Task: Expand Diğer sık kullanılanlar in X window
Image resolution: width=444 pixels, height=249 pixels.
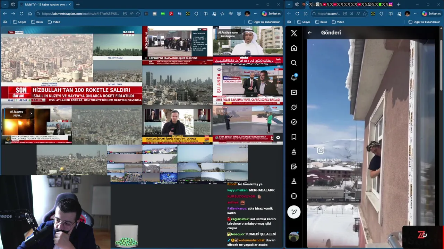Action: point(424,22)
